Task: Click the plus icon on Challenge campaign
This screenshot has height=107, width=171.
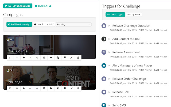Action: [24, 88]
